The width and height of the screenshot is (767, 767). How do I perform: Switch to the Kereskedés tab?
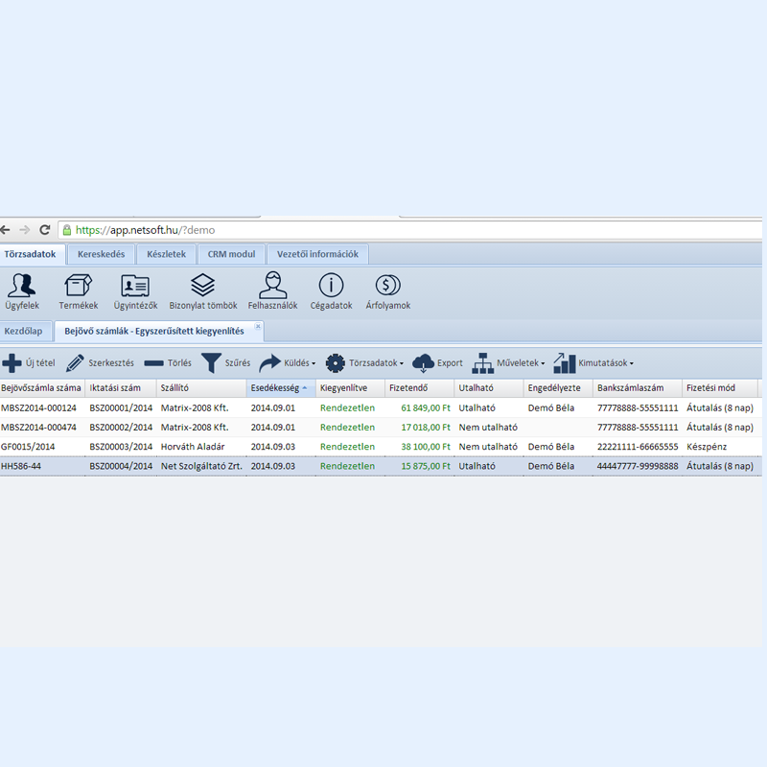point(101,254)
